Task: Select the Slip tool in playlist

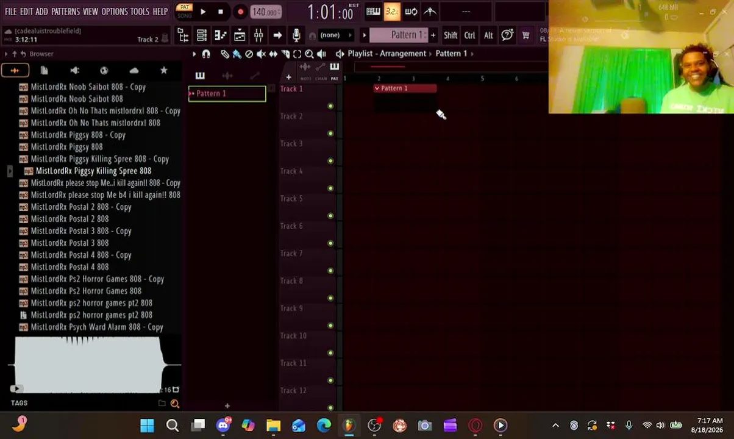Action: point(273,54)
